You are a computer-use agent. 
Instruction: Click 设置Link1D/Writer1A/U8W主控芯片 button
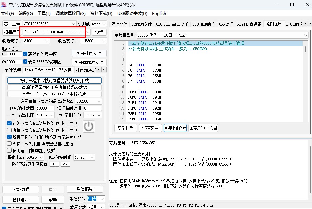54,94
